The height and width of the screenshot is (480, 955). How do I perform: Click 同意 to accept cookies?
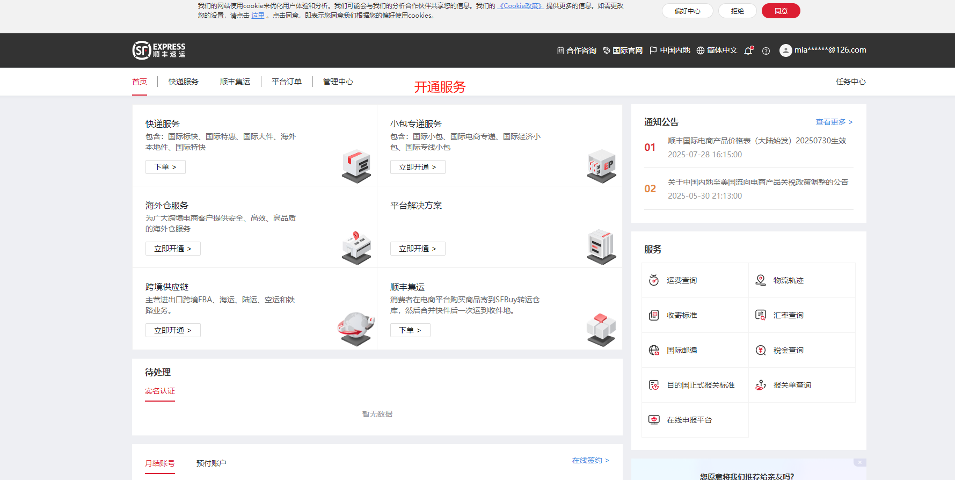pyautogui.click(x=781, y=11)
